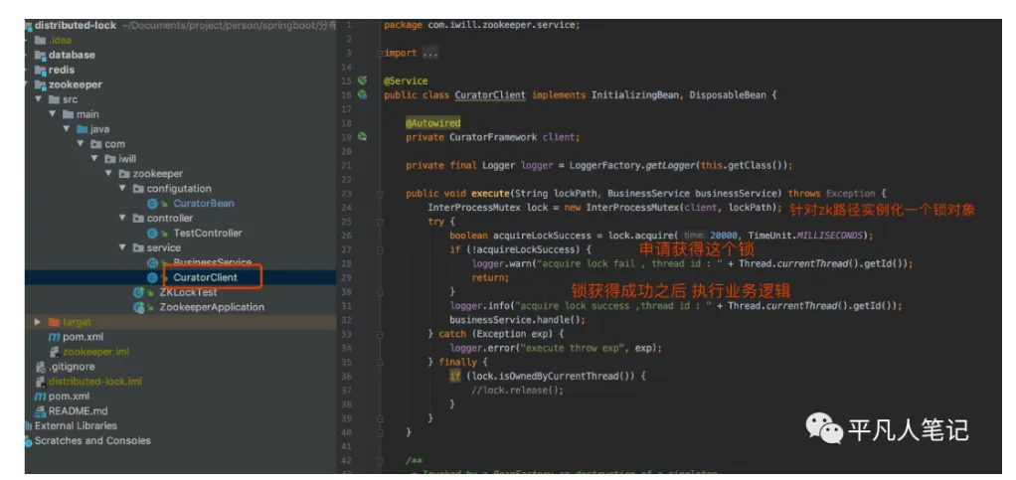The image size is (1016, 480).
Task: Collapse the java folder arrow
Action: (x=67, y=129)
